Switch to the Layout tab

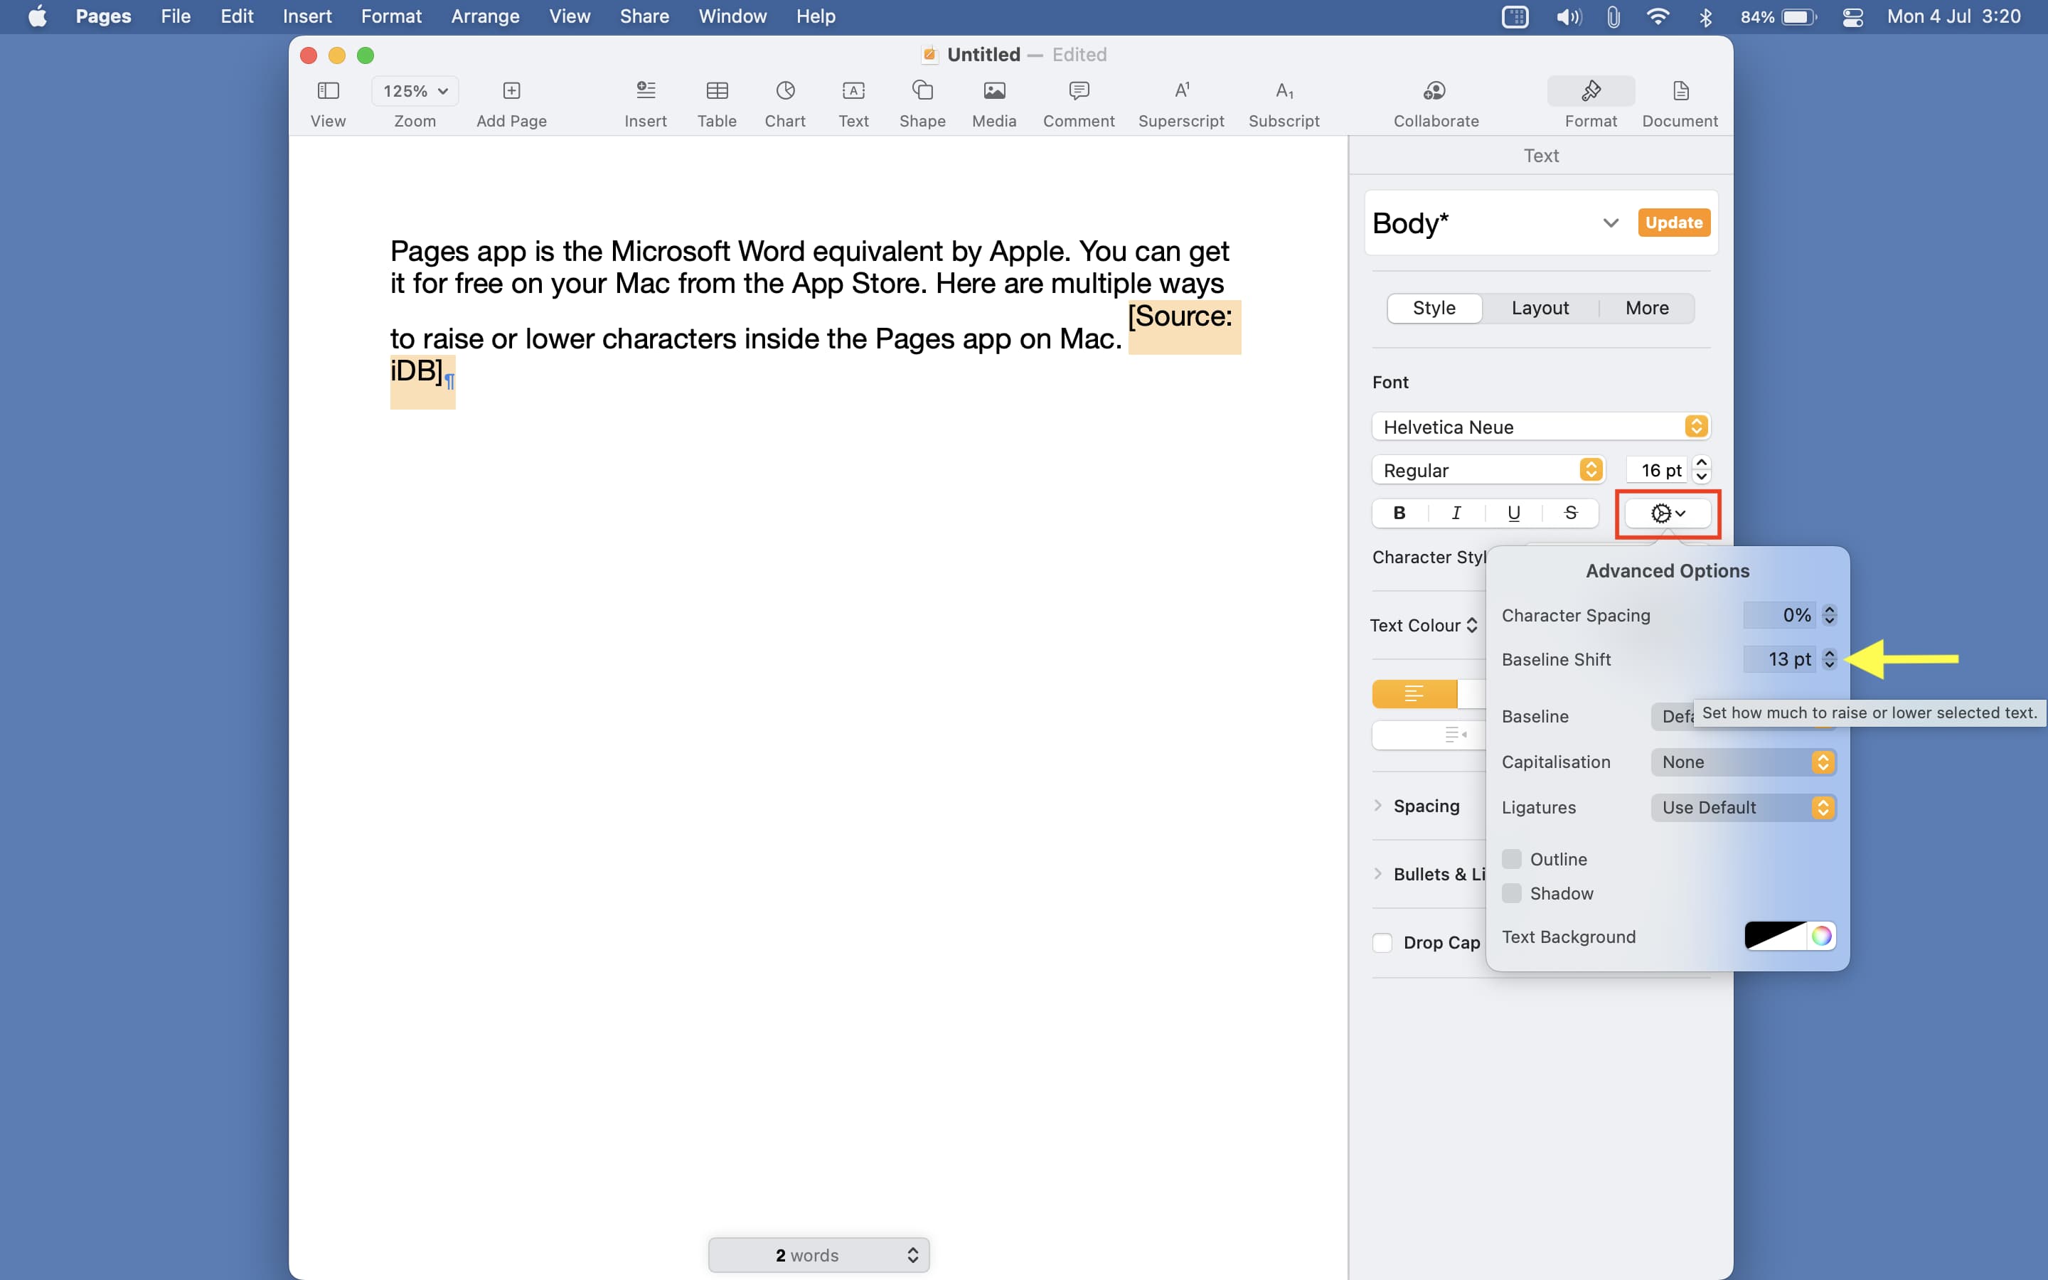click(x=1540, y=308)
